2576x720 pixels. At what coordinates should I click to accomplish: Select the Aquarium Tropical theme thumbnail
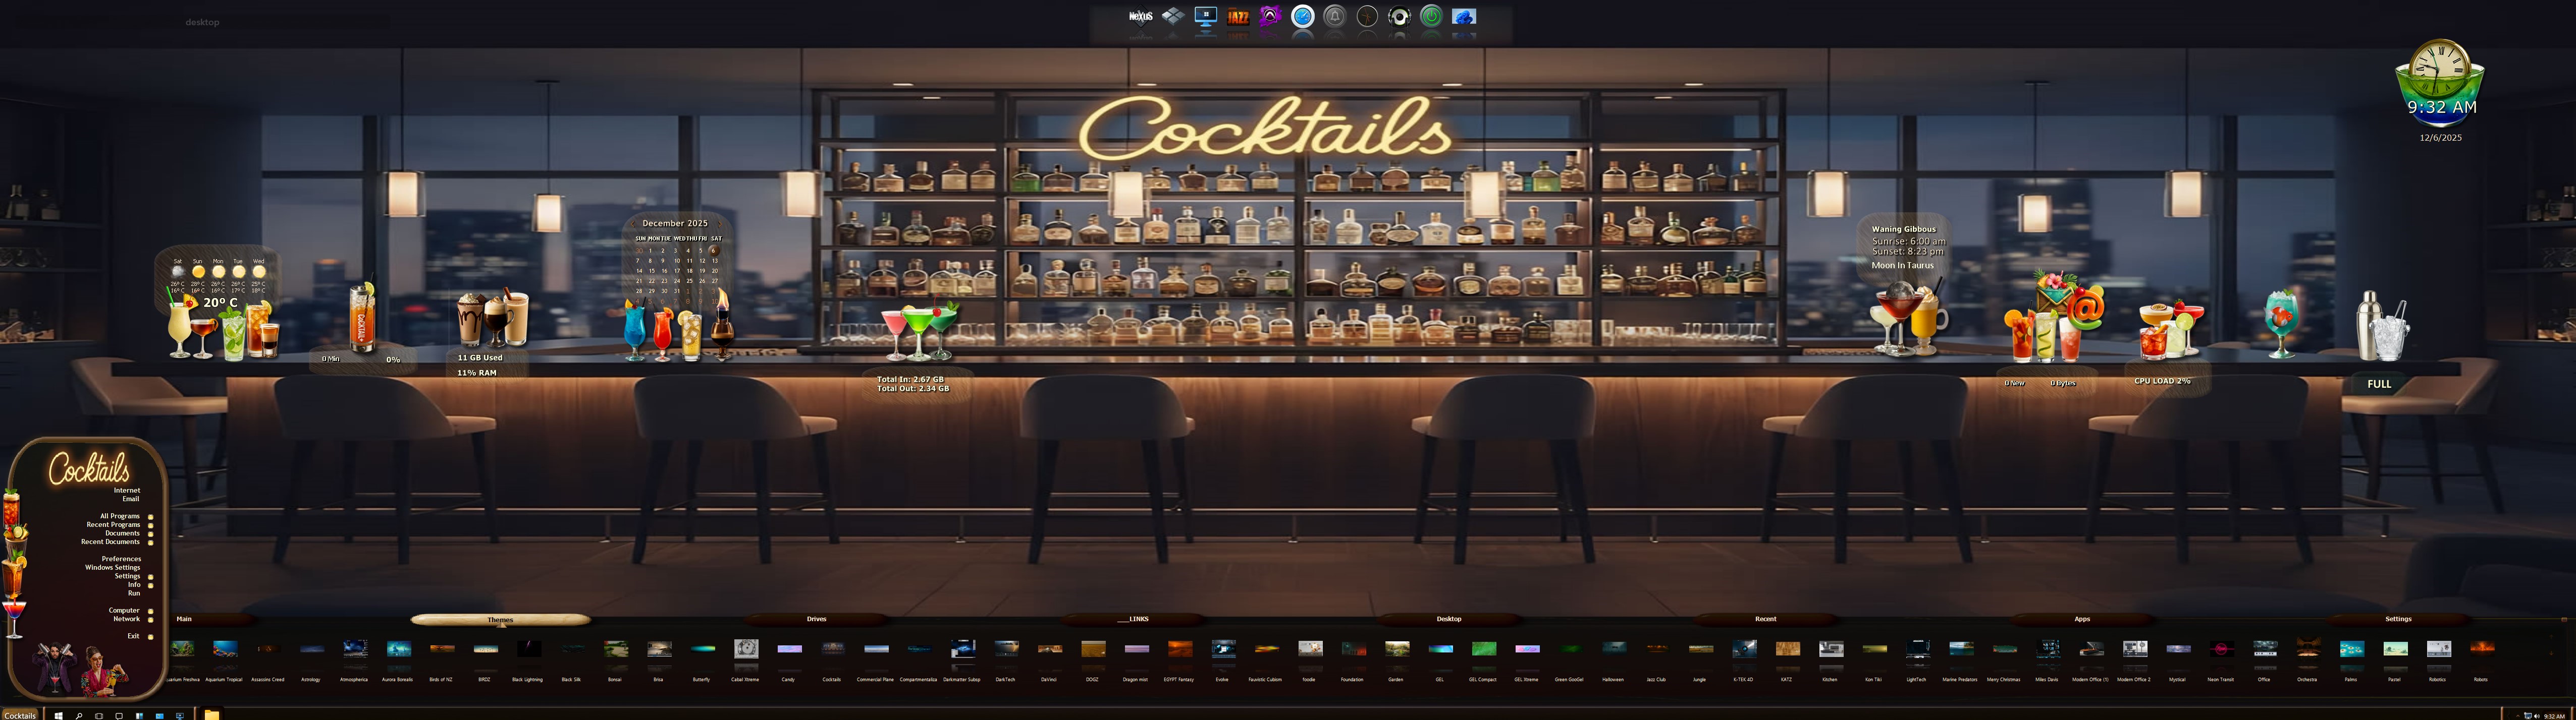[x=225, y=650]
